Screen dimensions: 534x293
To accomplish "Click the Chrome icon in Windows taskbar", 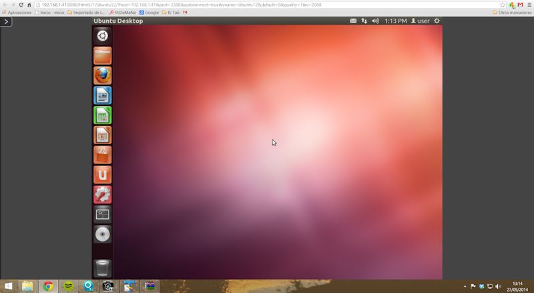I will (48, 286).
